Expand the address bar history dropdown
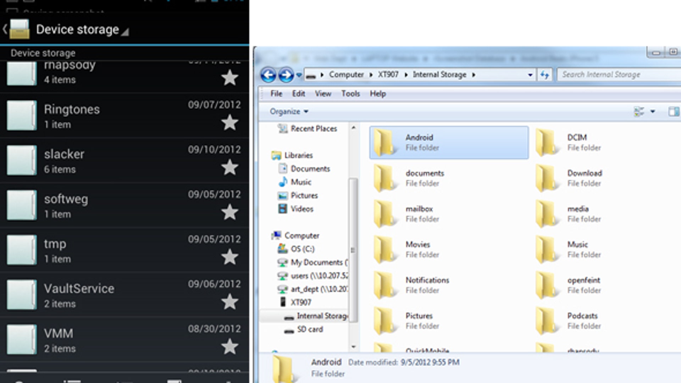The width and height of the screenshot is (681, 383). pyautogui.click(x=530, y=75)
